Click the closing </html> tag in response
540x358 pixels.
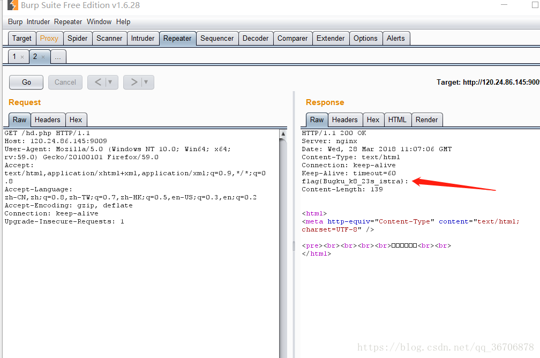click(x=317, y=253)
